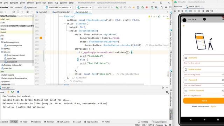This screenshot has height=126, width=224.
Task: Run the app with the green play icon
Action: pos(117,7)
